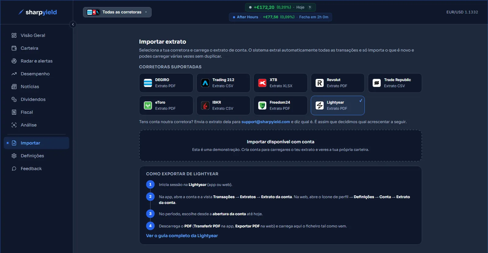
Task: Click the Definições gear icon
Action: pos(14,156)
